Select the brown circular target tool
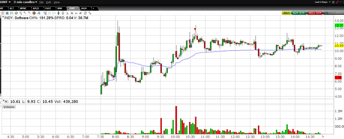 click(x=34, y=13)
